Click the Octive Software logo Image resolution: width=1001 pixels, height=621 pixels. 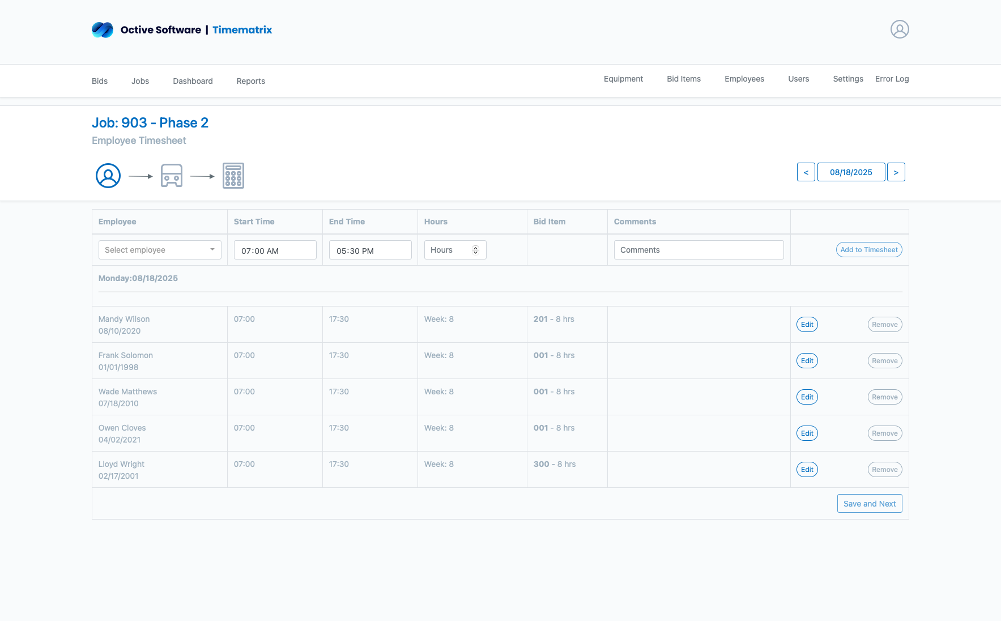pos(103,30)
